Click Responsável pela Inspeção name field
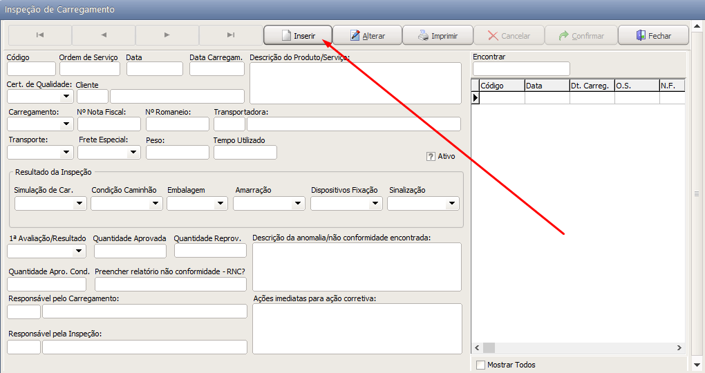This screenshot has height=373, width=705. [x=144, y=347]
